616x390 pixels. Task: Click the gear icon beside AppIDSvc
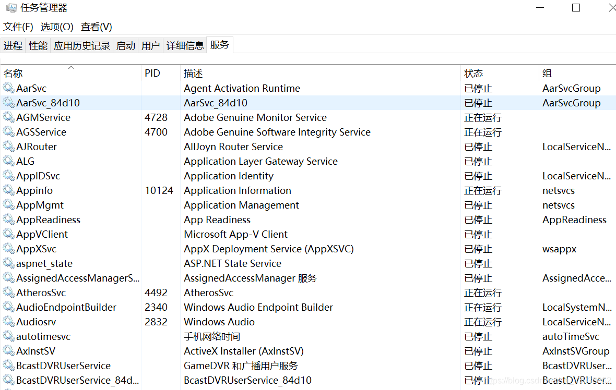coord(9,175)
